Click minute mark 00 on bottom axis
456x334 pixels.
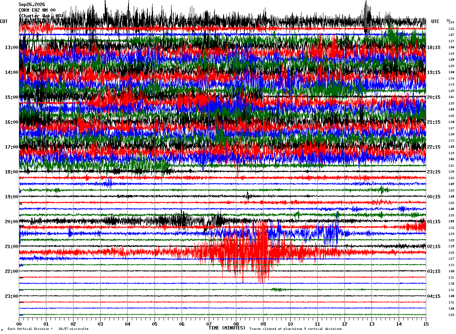tap(19, 324)
